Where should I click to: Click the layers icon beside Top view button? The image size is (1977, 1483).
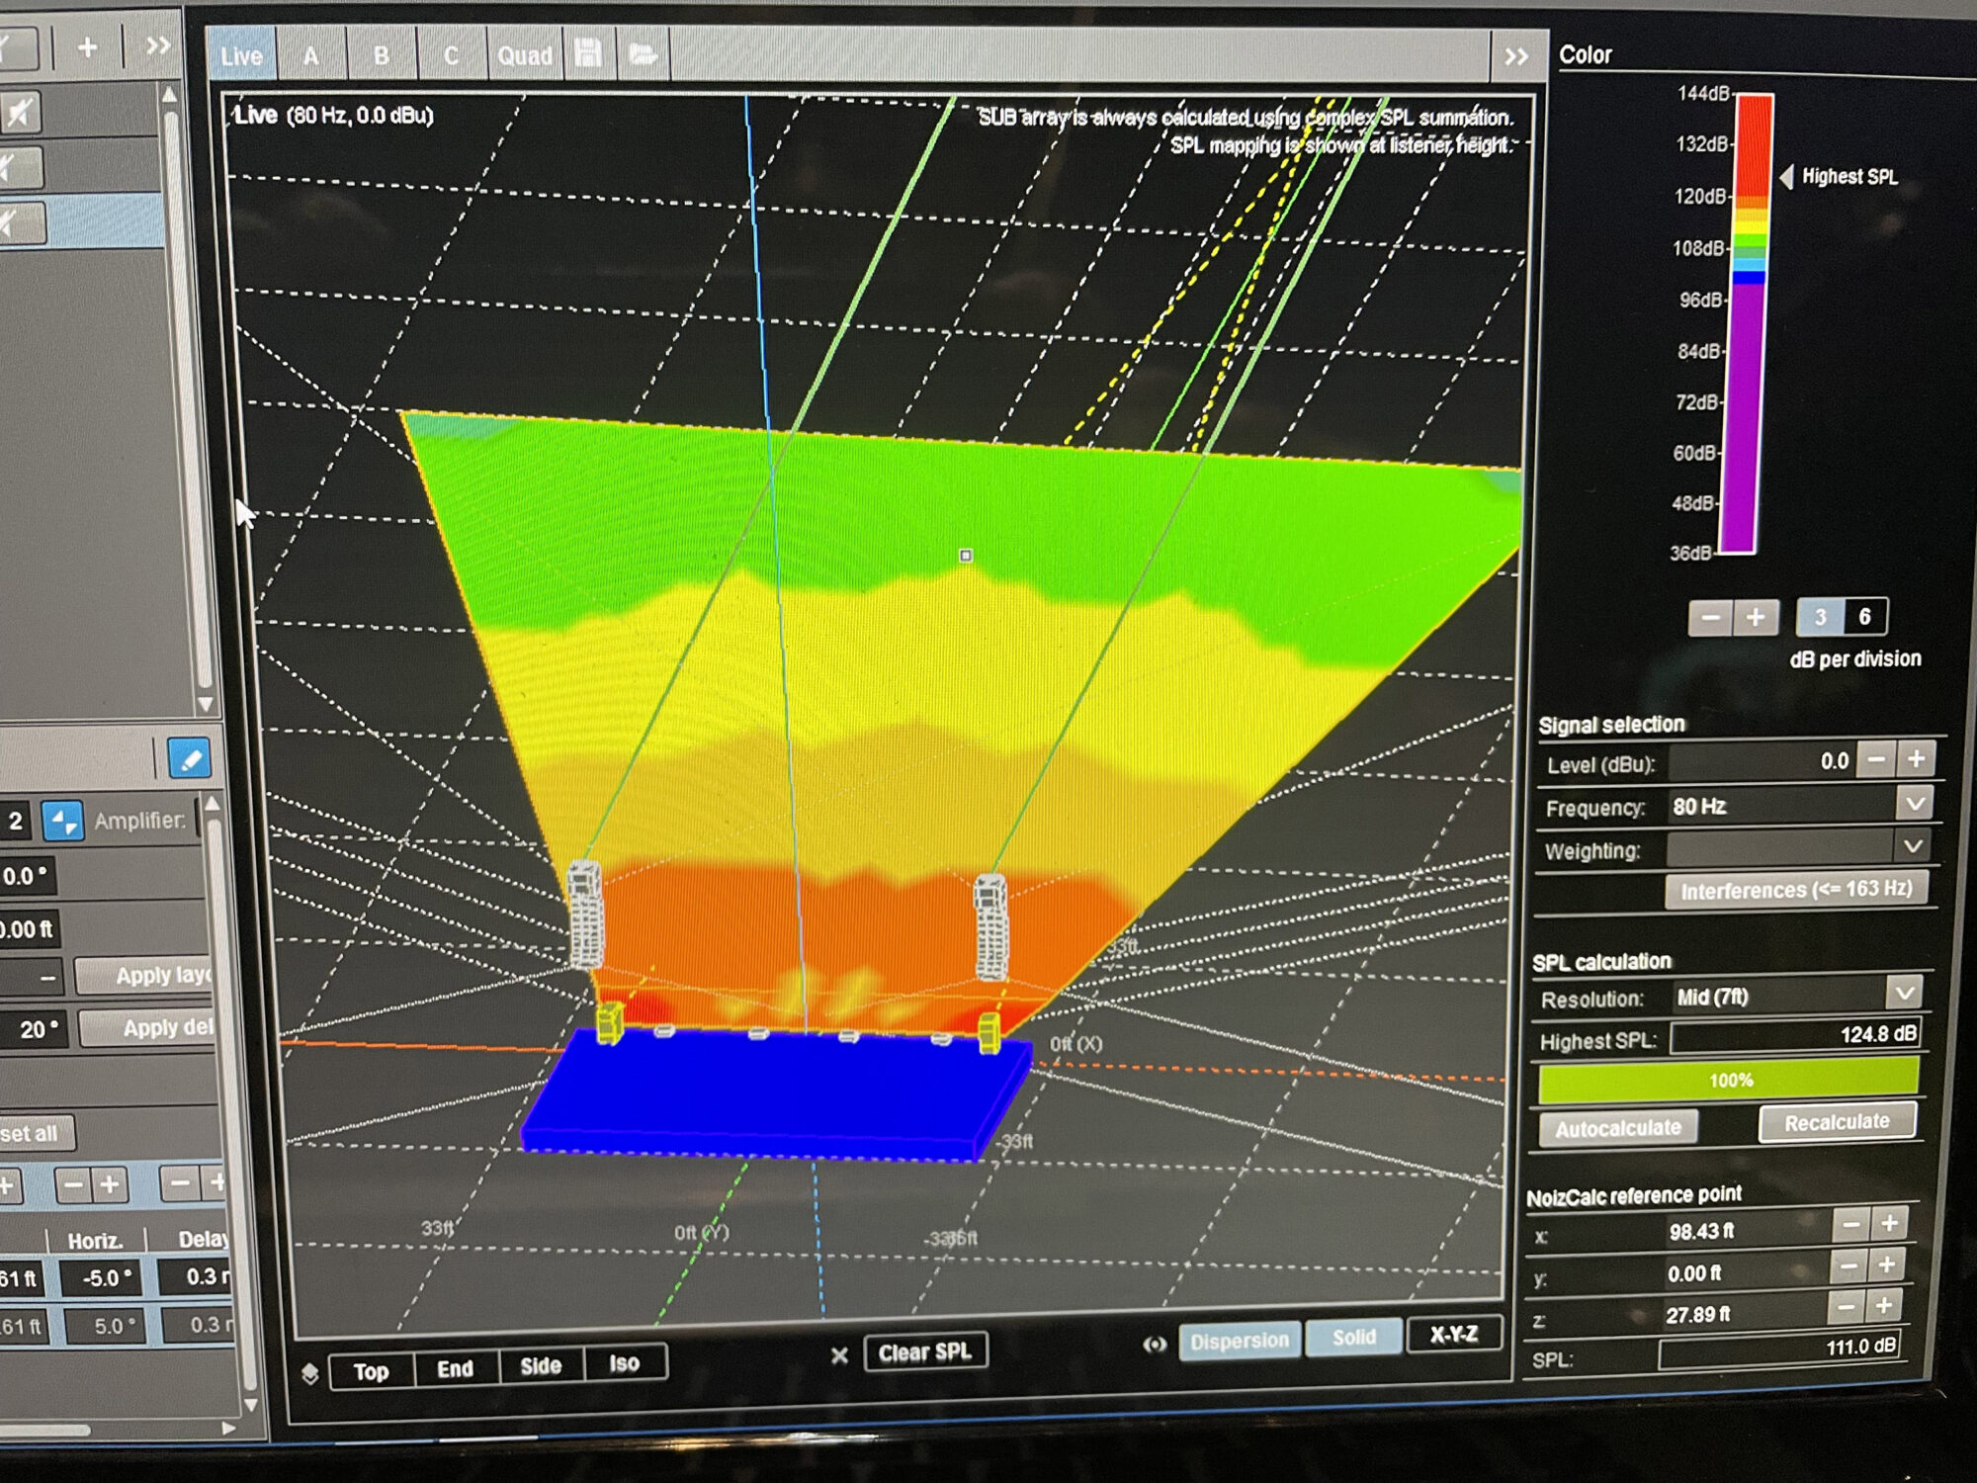pyautogui.click(x=309, y=1373)
